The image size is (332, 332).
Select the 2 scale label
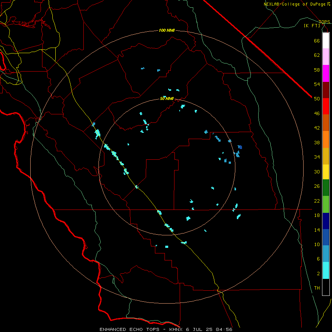tap(318, 274)
